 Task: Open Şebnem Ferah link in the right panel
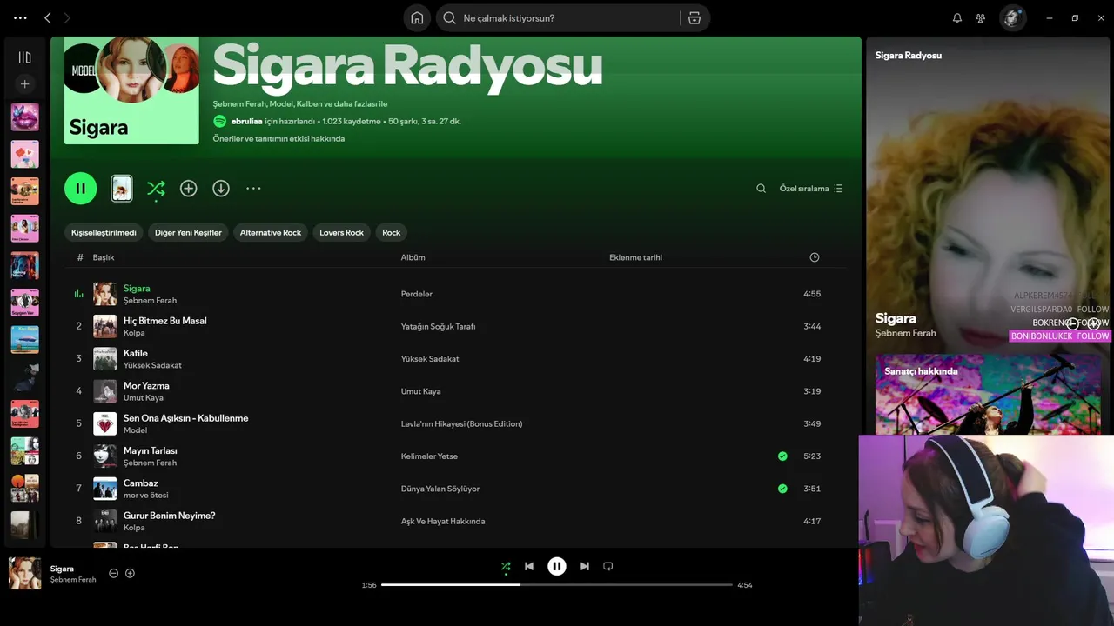(x=905, y=333)
